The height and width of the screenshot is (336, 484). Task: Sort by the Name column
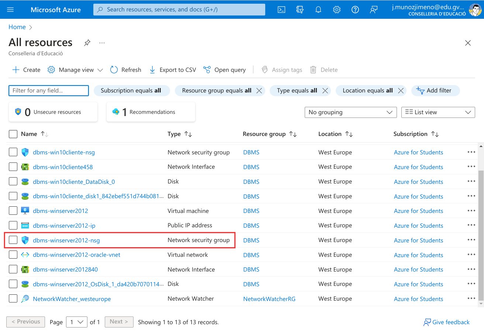click(x=35, y=134)
